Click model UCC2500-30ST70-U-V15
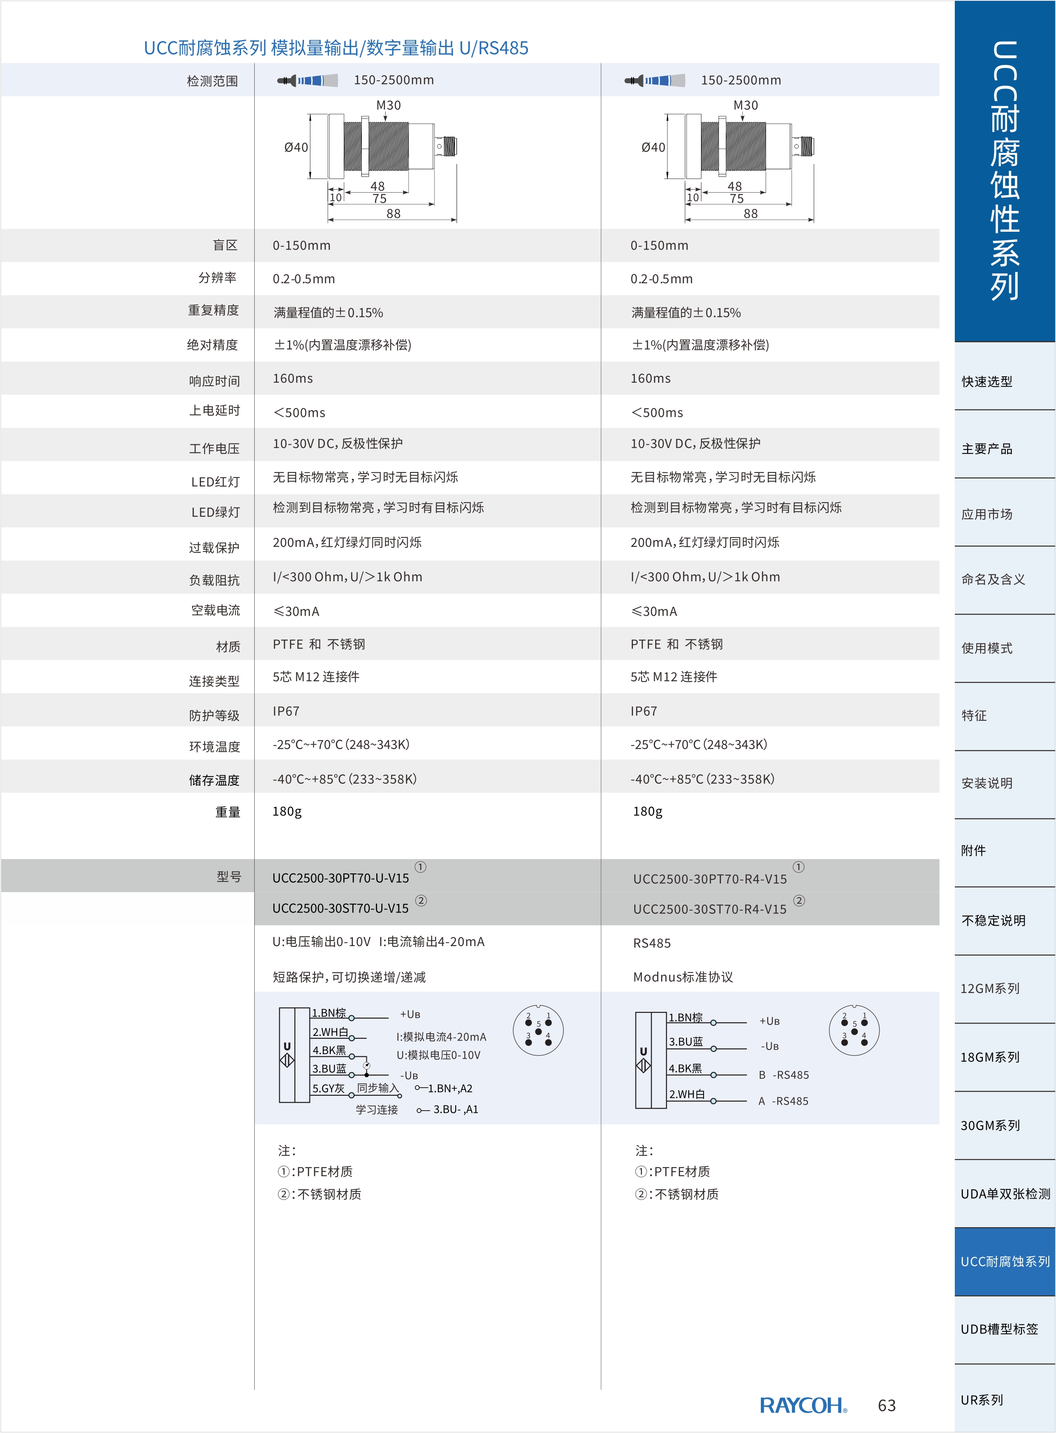1056x1433 pixels. tap(341, 908)
